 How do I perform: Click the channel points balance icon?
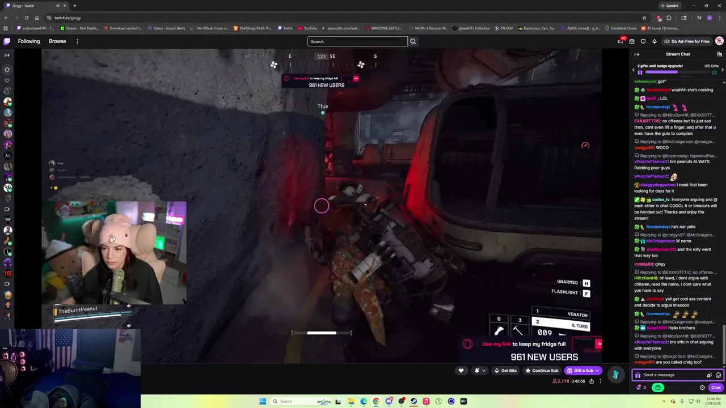[641, 388]
